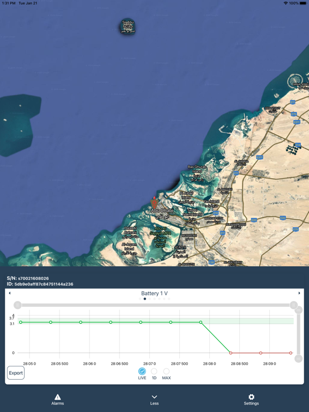Viewport: 309px width, 412px height.
Task: Tap the '1:31 PM' clock in status bar
Action: (x=9, y=3)
